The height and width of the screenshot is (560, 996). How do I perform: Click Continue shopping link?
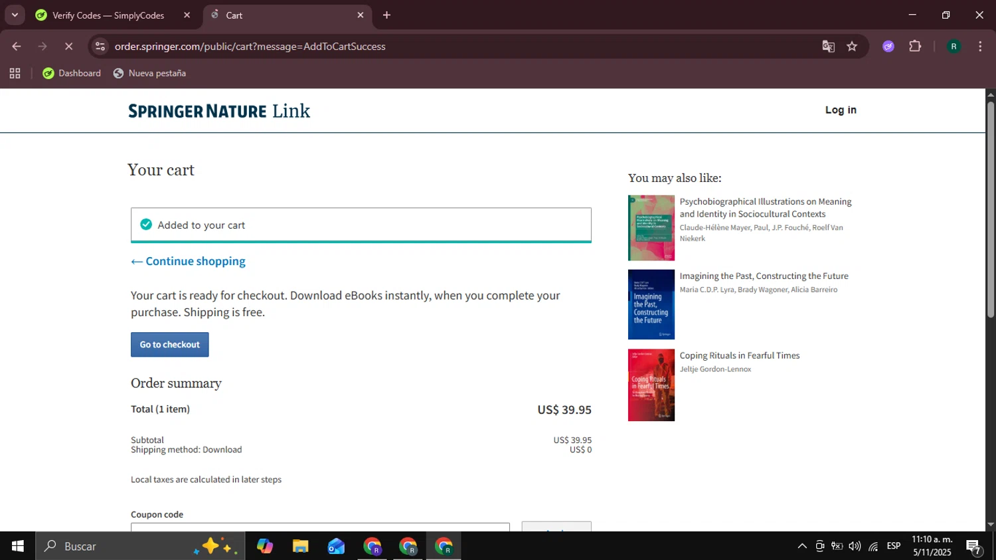(188, 261)
